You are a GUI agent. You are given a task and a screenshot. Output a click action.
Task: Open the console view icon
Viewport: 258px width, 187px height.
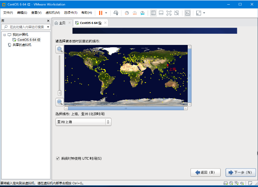188,13
